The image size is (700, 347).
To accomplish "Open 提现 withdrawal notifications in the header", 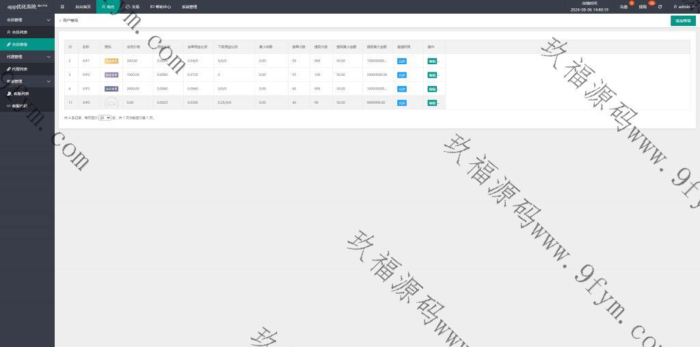I will pos(643,7).
